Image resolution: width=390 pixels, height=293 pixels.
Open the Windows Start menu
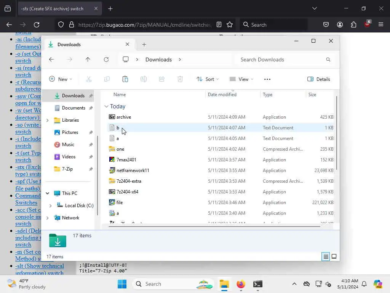[122, 284]
